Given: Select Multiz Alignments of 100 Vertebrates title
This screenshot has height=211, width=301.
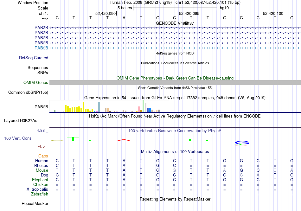Looking at the screenshot, I should click(x=175, y=152).
